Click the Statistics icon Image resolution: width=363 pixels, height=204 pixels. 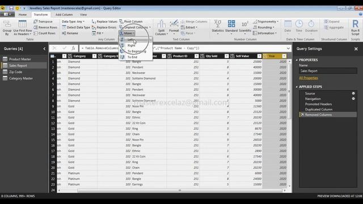(x=218, y=23)
